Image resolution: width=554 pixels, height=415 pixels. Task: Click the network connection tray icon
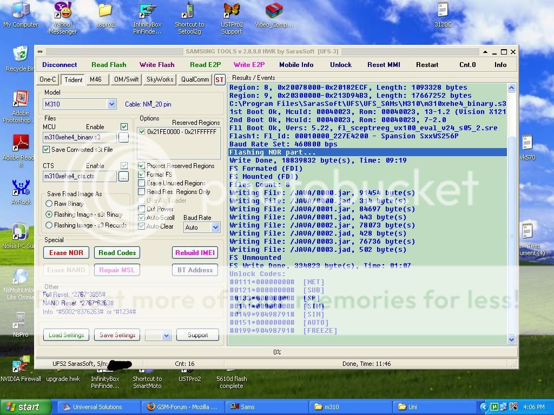(x=504, y=407)
